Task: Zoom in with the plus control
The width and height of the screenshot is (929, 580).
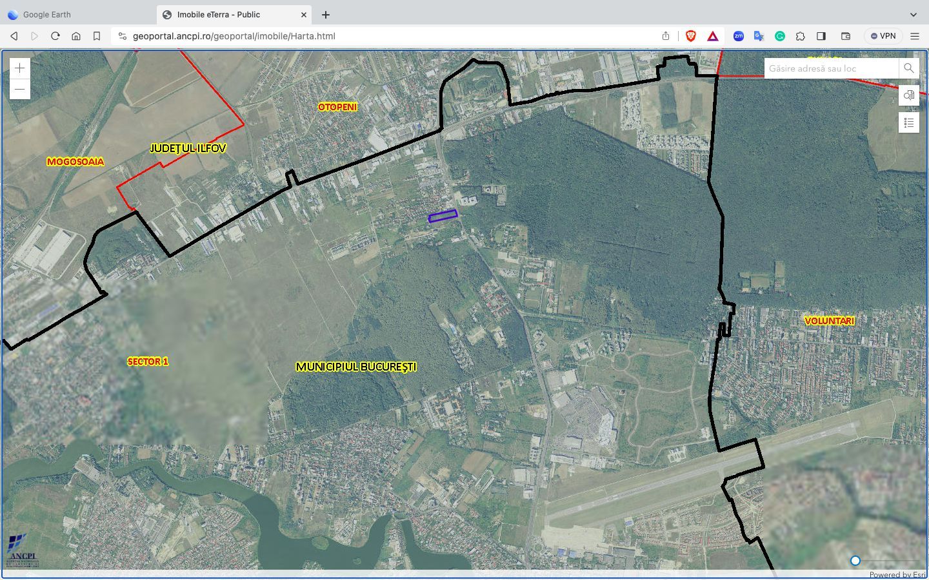Action: 19,68
